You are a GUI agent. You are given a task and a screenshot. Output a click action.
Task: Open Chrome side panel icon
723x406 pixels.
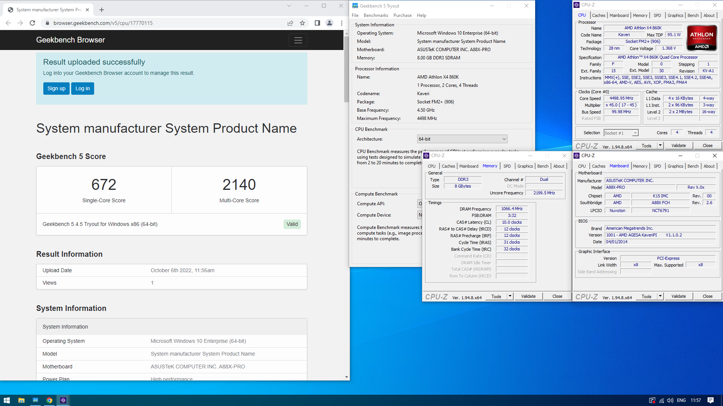[x=317, y=23]
